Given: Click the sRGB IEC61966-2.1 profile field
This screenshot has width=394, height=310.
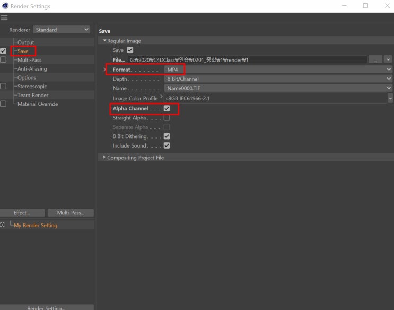Looking at the screenshot, I should click(x=275, y=98).
